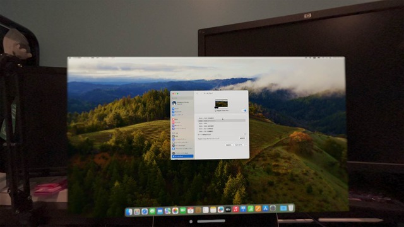
Task: Select Bluetooth in Settings sidebar
Action: (182, 112)
